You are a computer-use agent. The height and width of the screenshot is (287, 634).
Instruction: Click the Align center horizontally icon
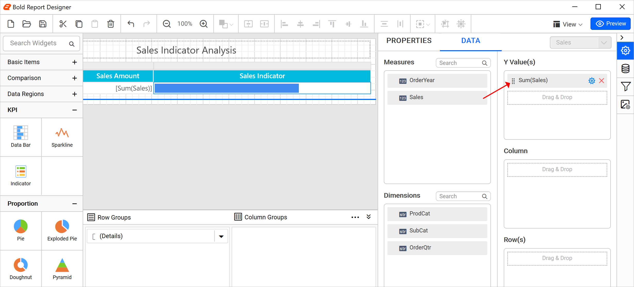(300, 24)
